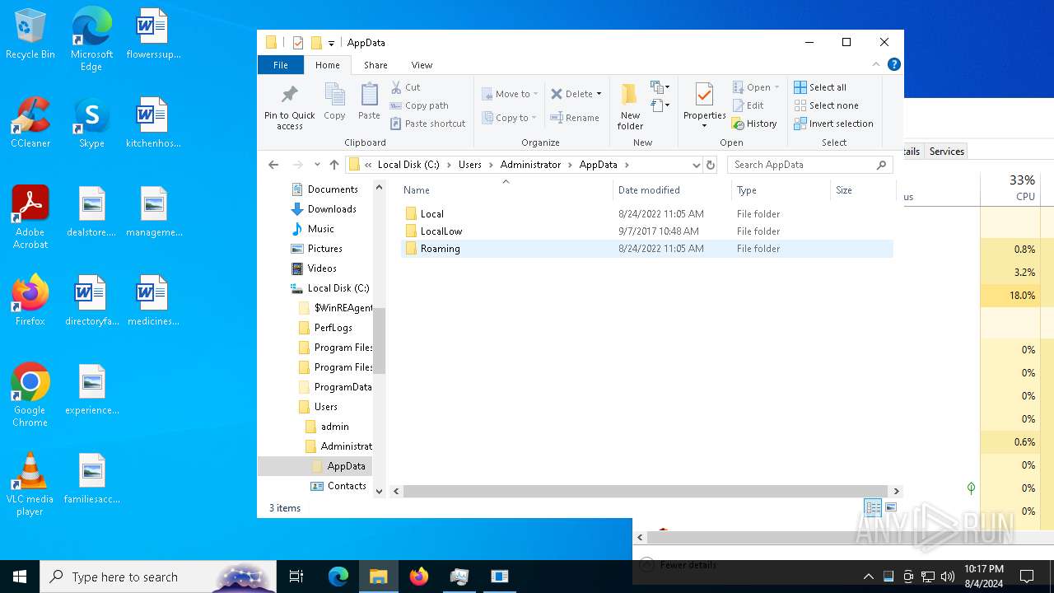The width and height of the screenshot is (1054, 593).
Task: Launch Skype desktop shortcut
Action: coord(91,123)
